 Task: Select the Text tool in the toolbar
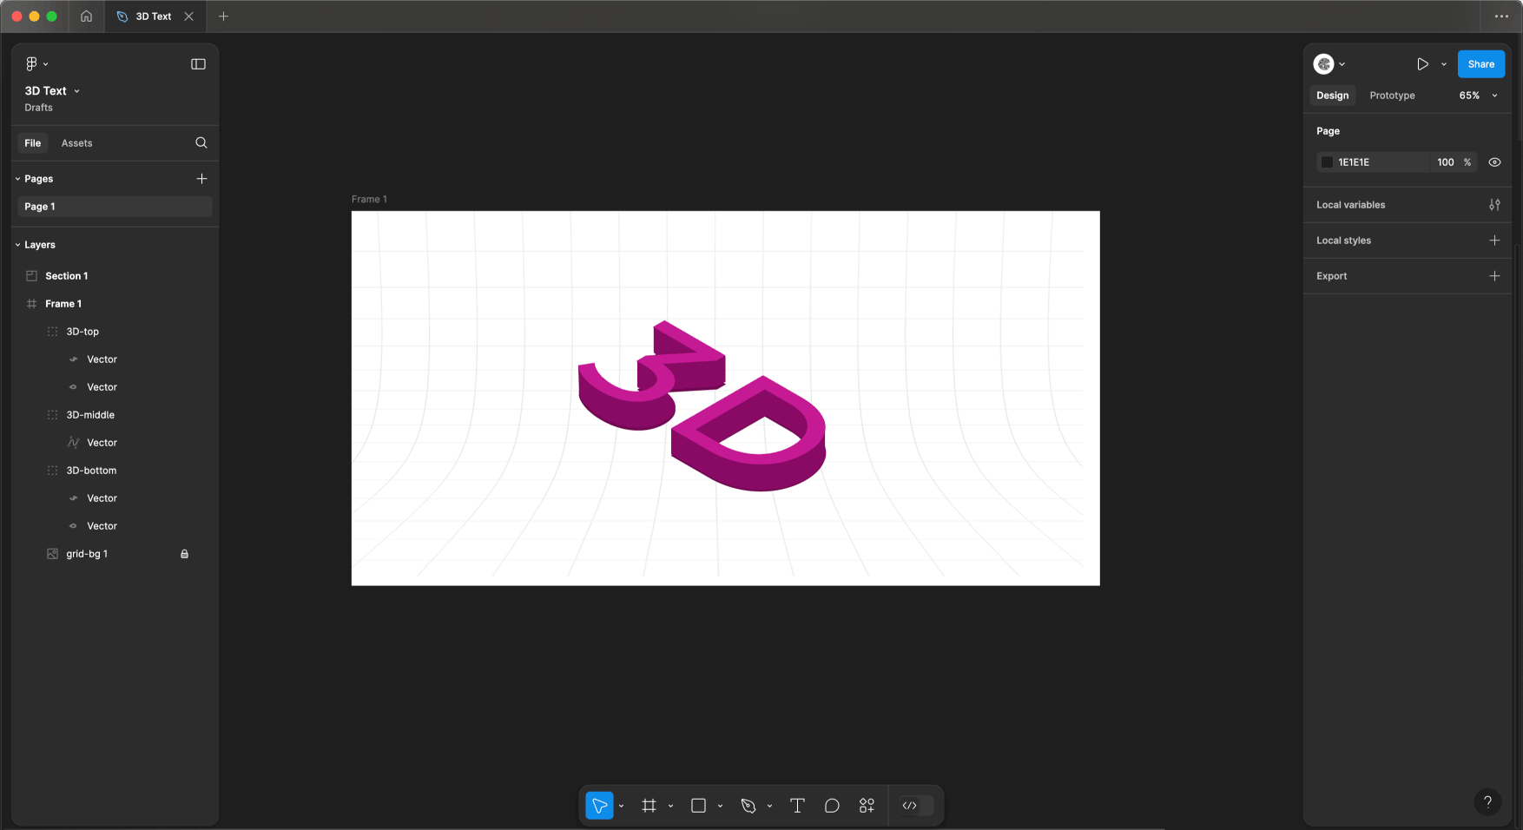[797, 806]
